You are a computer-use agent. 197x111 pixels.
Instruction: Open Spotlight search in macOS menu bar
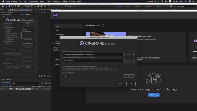click(x=186, y=1)
